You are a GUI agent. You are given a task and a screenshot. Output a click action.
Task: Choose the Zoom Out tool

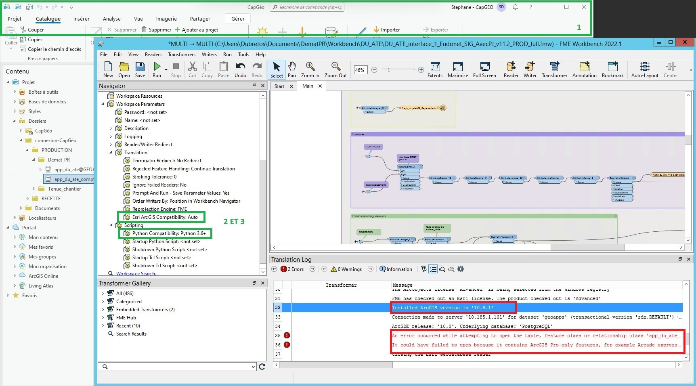pyautogui.click(x=335, y=69)
